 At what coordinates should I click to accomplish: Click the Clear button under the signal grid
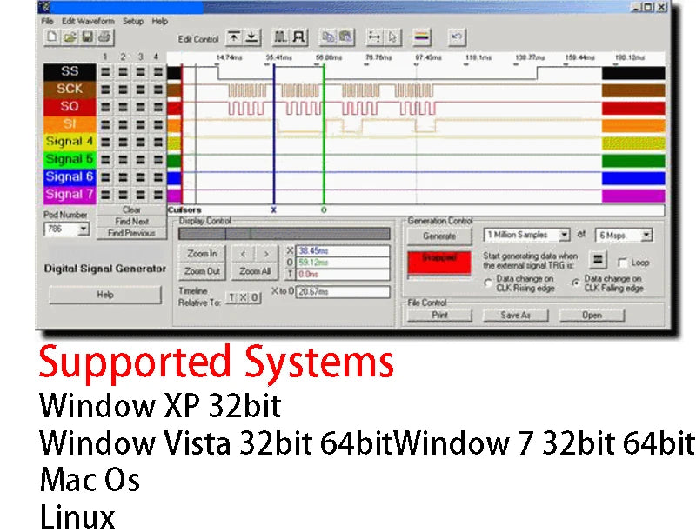click(132, 209)
